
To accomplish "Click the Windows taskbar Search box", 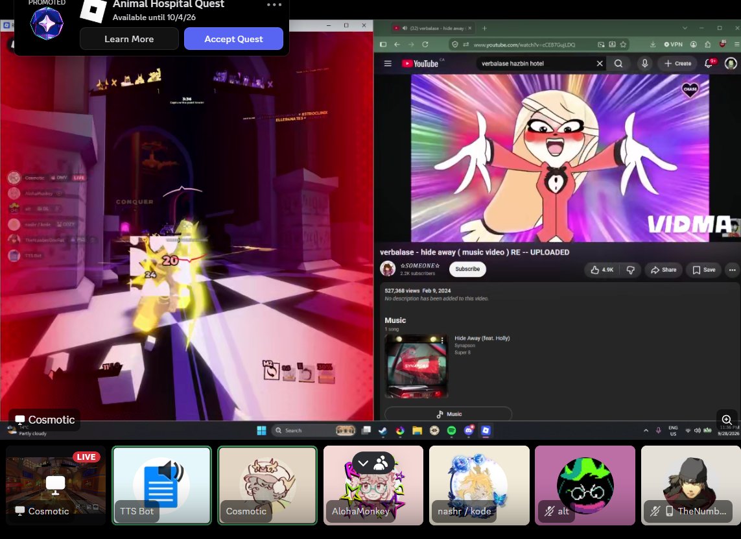I will (x=313, y=430).
